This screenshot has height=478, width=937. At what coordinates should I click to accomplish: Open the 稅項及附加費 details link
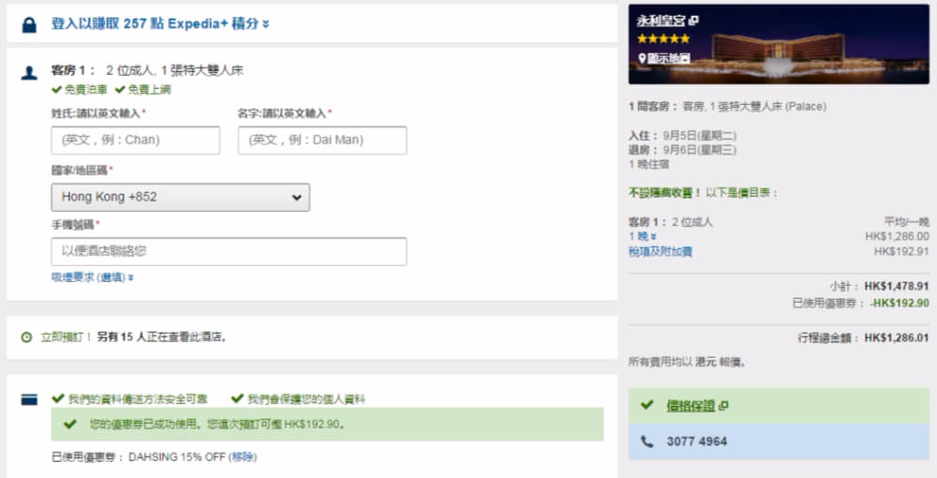(661, 252)
